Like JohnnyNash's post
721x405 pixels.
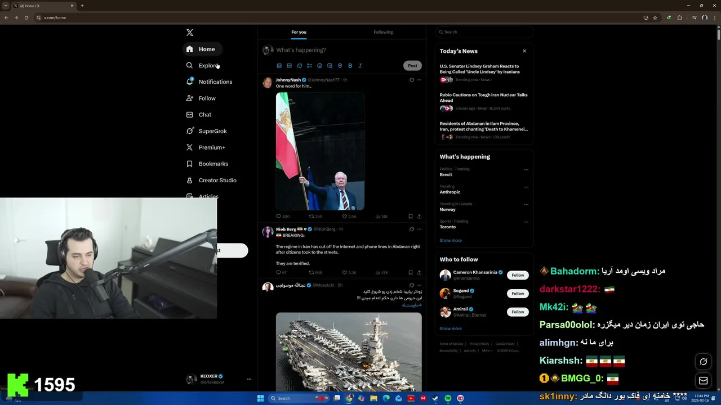349,217
